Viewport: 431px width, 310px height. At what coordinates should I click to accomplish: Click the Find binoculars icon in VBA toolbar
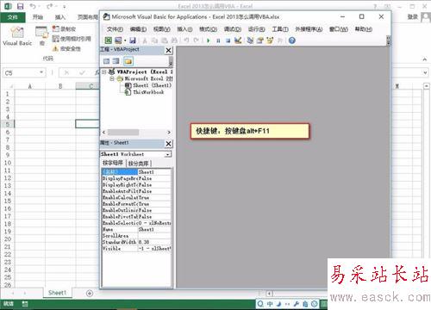pyautogui.click(x=174, y=40)
